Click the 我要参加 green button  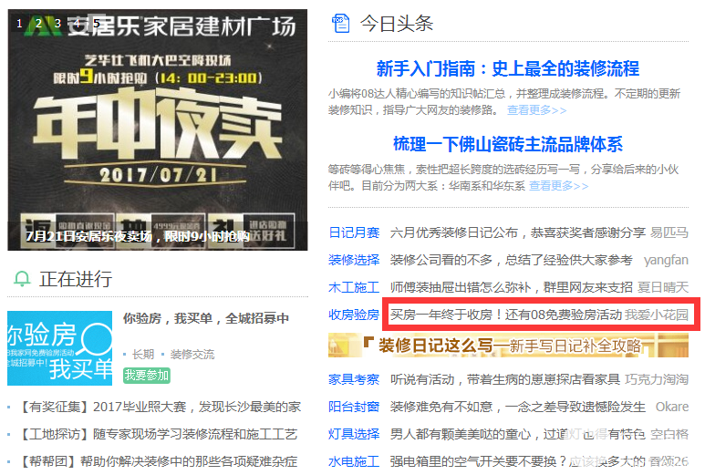click(x=147, y=376)
